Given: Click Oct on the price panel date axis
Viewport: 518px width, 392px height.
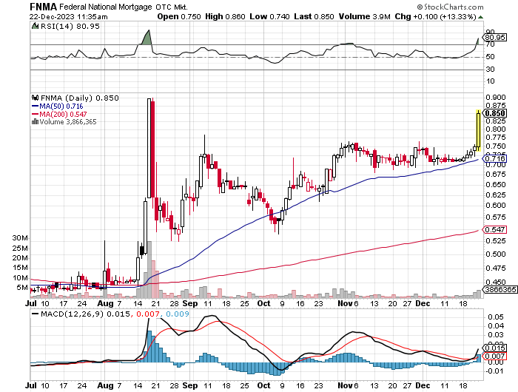Looking at the screenshot, I should [x=263, y=303].
